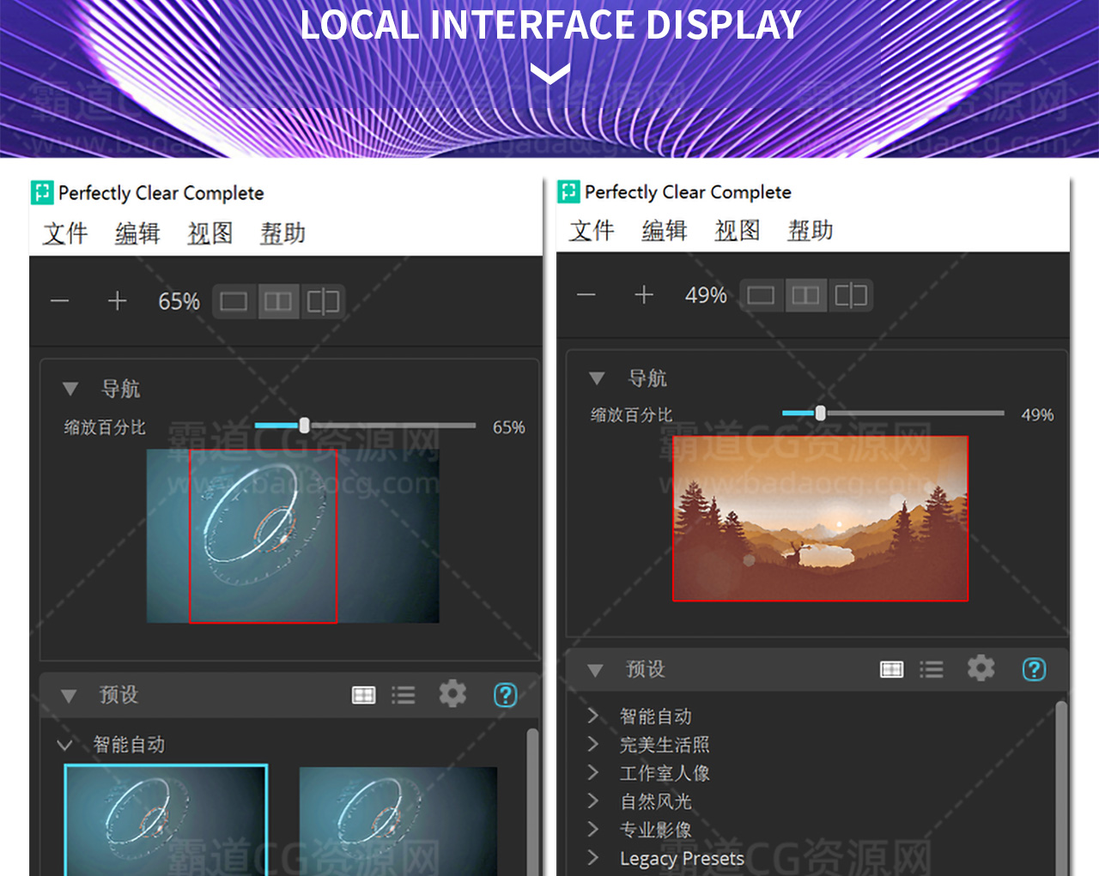
Task: Switch presets to thumbnail grid in 65% window
Action: pos(364,695)
